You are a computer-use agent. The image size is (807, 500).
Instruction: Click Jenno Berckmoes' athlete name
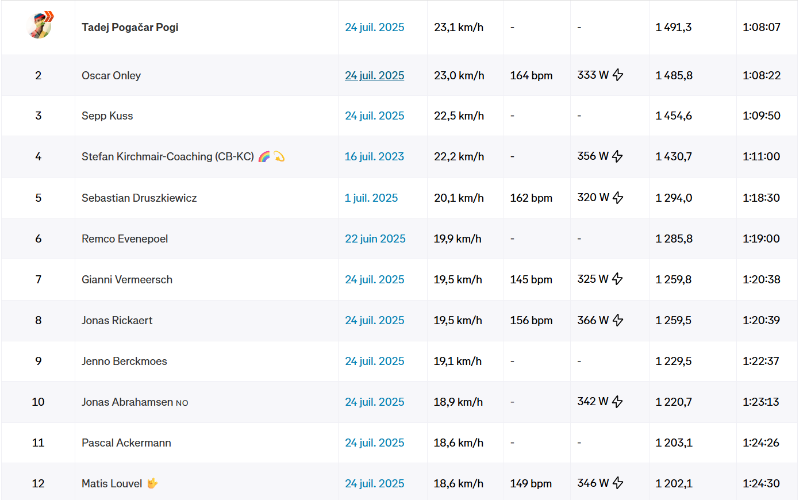tap(124, 361)
